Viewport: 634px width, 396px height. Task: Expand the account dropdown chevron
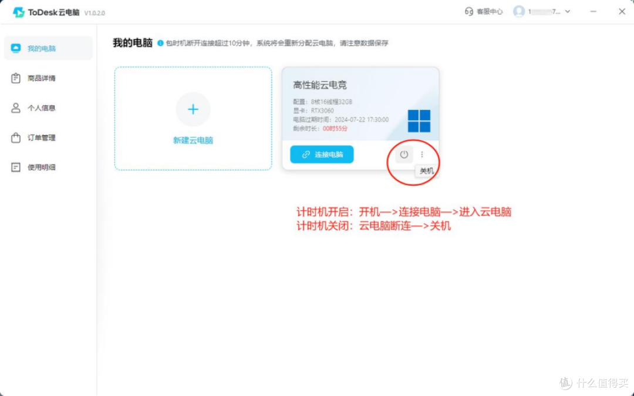coord(568,11)
